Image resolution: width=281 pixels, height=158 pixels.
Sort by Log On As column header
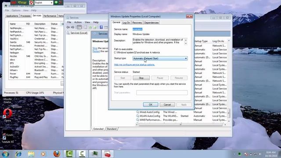tap(218, 41)
